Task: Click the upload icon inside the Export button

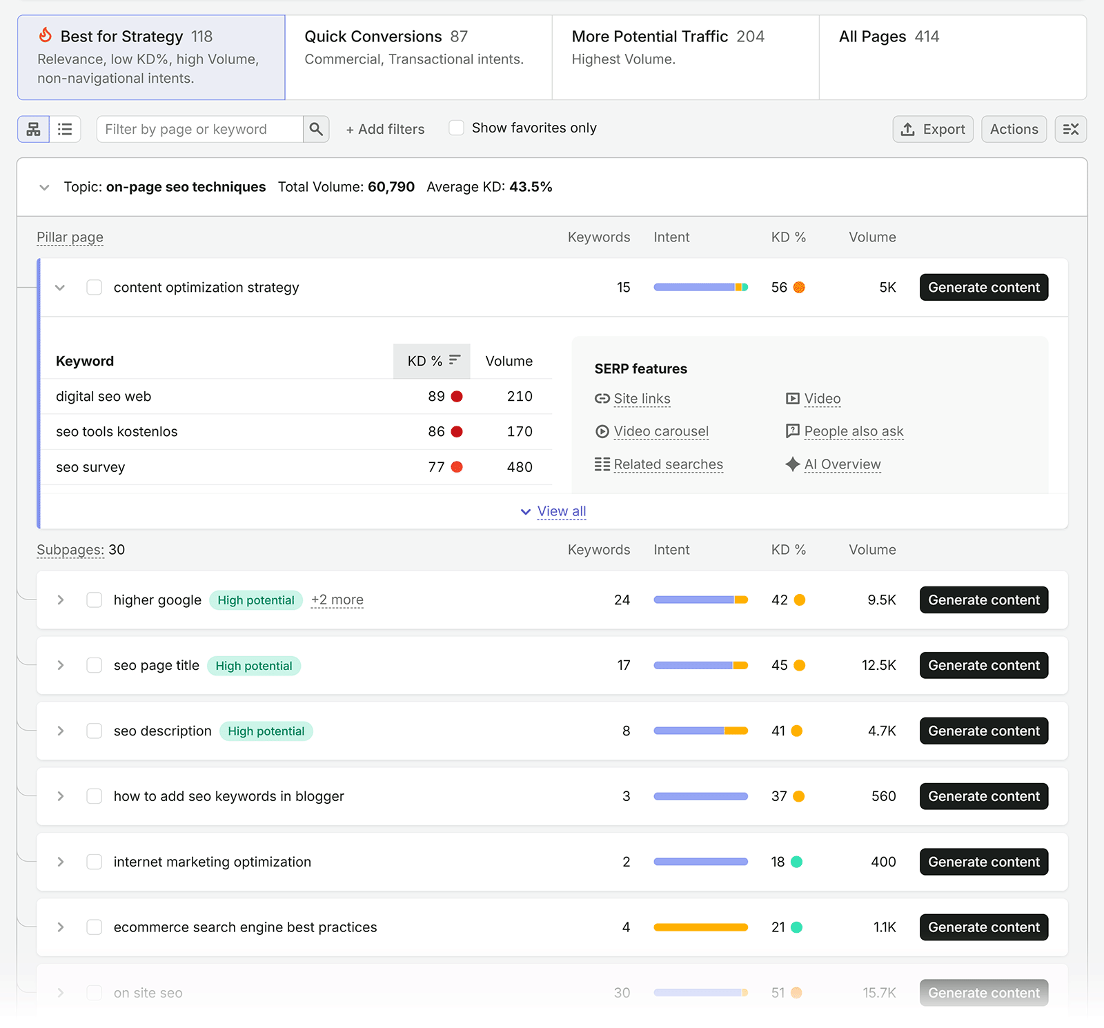Action: click(x=908, y=129)
